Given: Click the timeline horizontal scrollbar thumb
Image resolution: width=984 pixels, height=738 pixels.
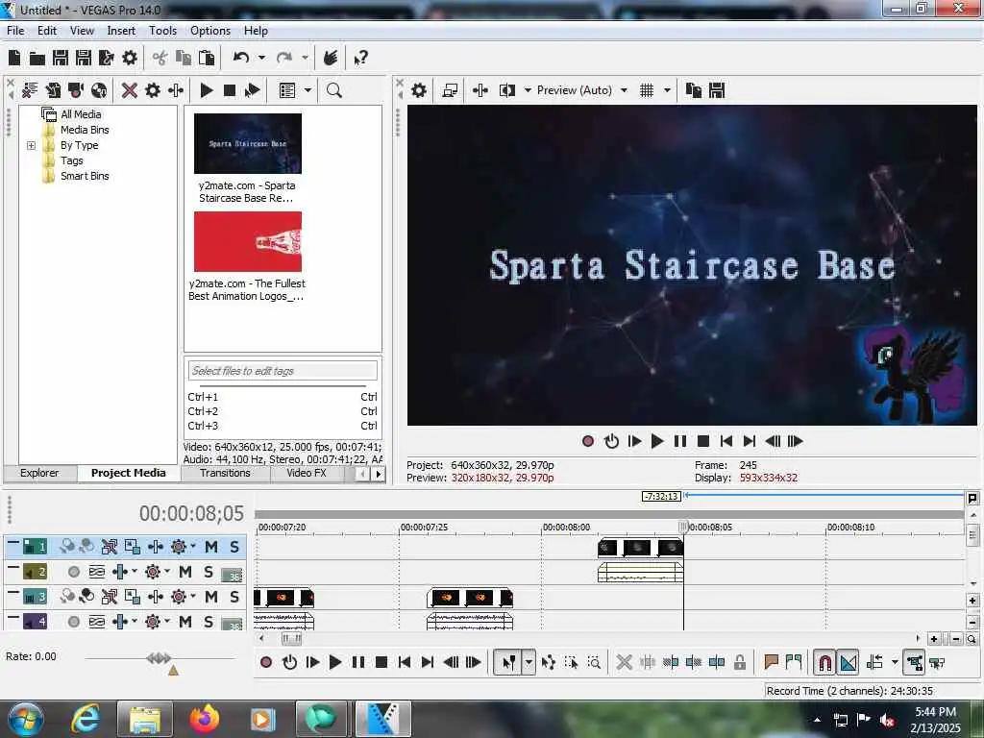Looking at the screenshot, I should tap(291, 638).
